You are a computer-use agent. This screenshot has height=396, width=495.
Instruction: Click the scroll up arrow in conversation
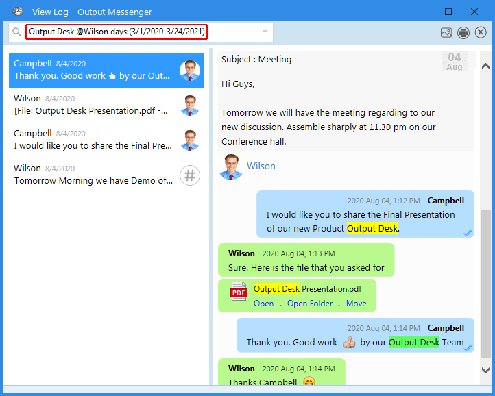pos(485,66)
